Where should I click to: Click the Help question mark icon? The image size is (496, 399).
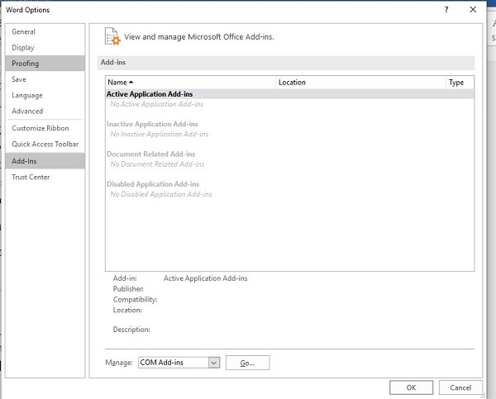446,9
